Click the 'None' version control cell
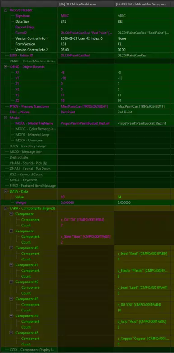The image size is (174, 353). (x=122, y=38)
